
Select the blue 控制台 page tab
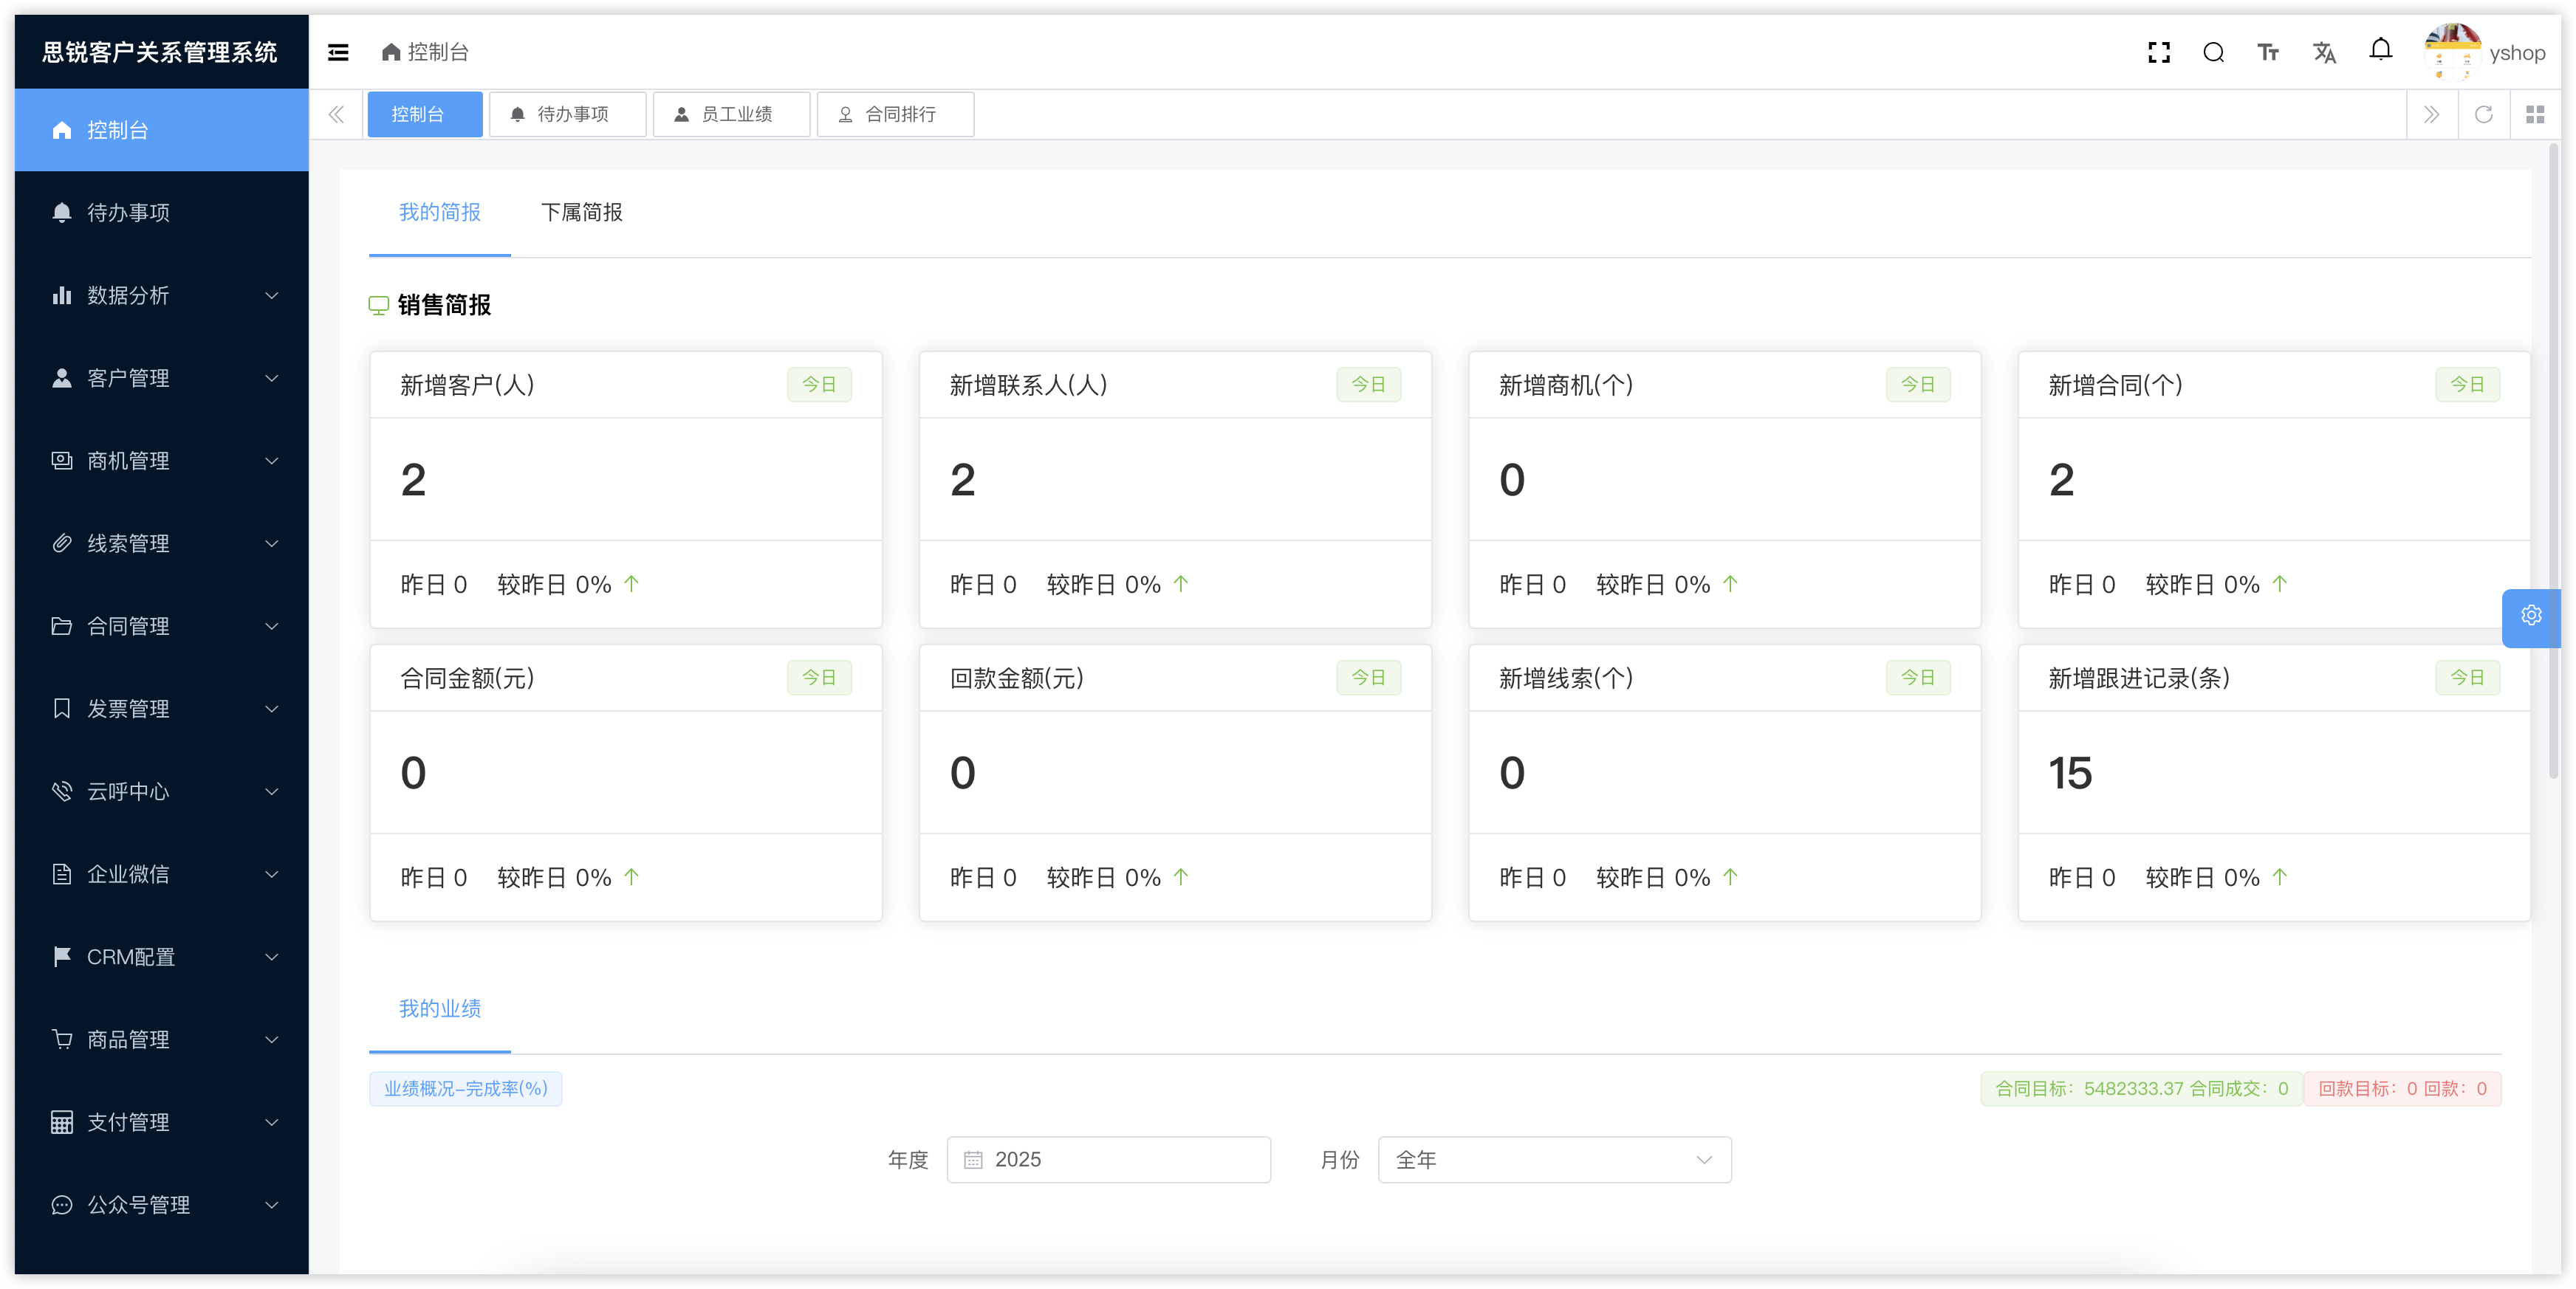coord(424,114)
